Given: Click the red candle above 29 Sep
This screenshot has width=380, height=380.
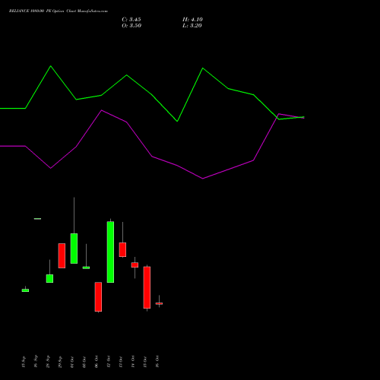Looking at the screenshot, I should point(62,255).
